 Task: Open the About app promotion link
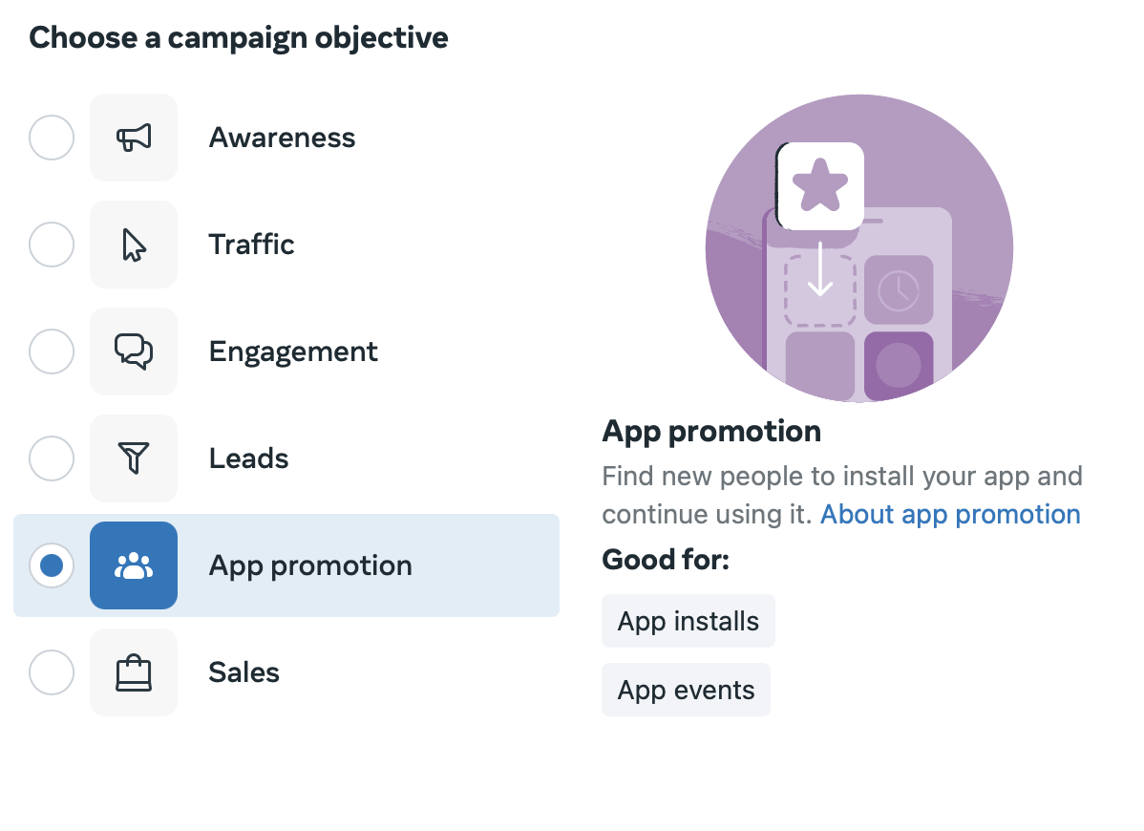click(950, 514)
